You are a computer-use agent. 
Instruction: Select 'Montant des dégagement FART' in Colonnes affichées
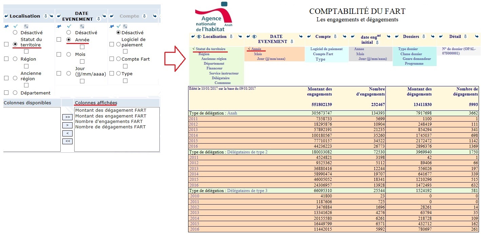pyautogui.click(x=111, y=110)
